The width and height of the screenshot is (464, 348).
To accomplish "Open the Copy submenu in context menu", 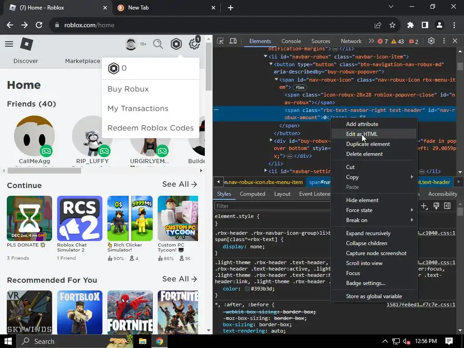I will 374,177.
